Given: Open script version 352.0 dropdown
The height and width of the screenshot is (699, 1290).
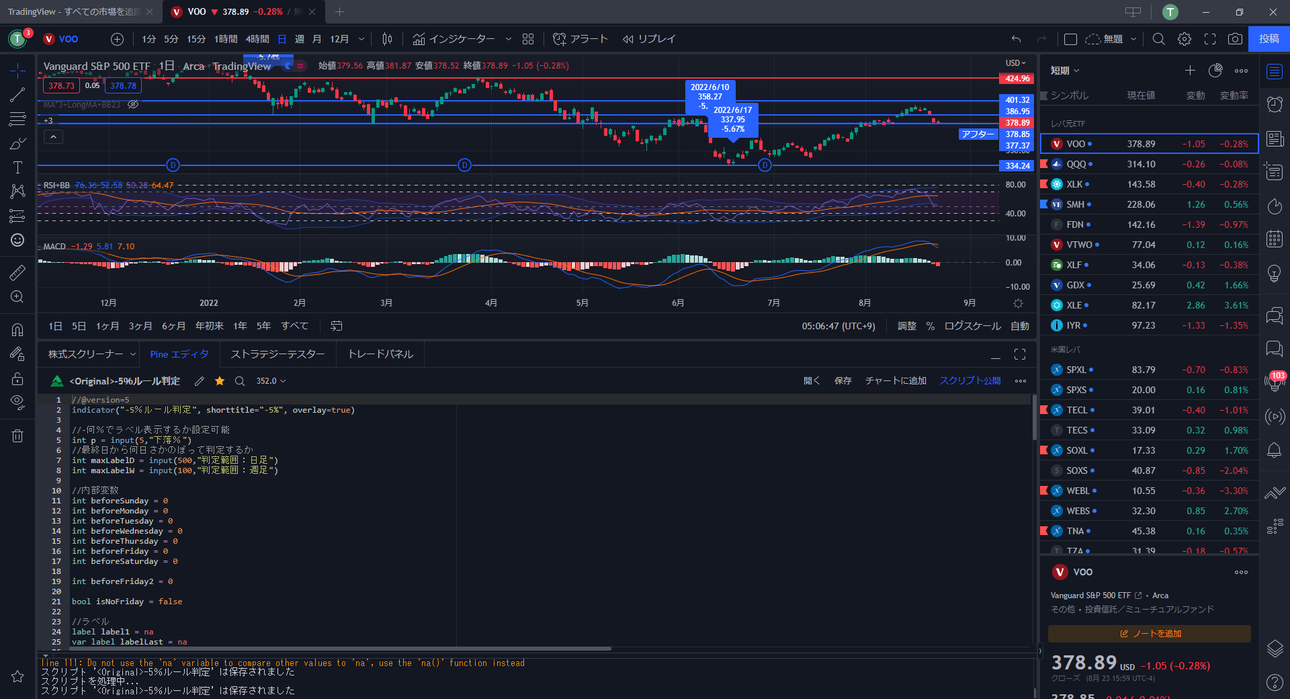Looking at the screenshot, I should (271, 381).
